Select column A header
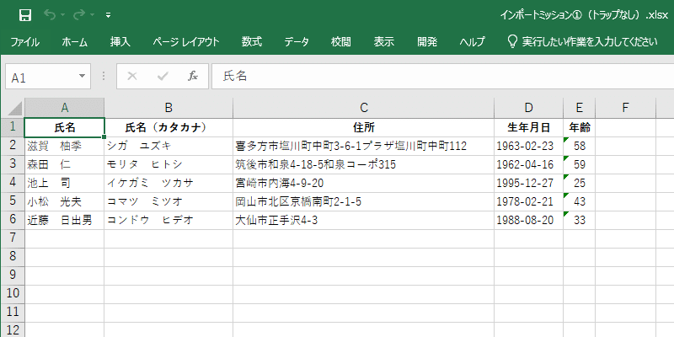The height and width of the screenshot is (337, 674). click(x=65, y=108)
